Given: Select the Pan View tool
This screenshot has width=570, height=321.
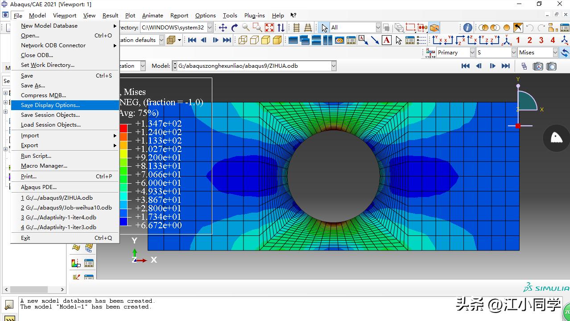Looking at the screenshot, I should [223, 28].
